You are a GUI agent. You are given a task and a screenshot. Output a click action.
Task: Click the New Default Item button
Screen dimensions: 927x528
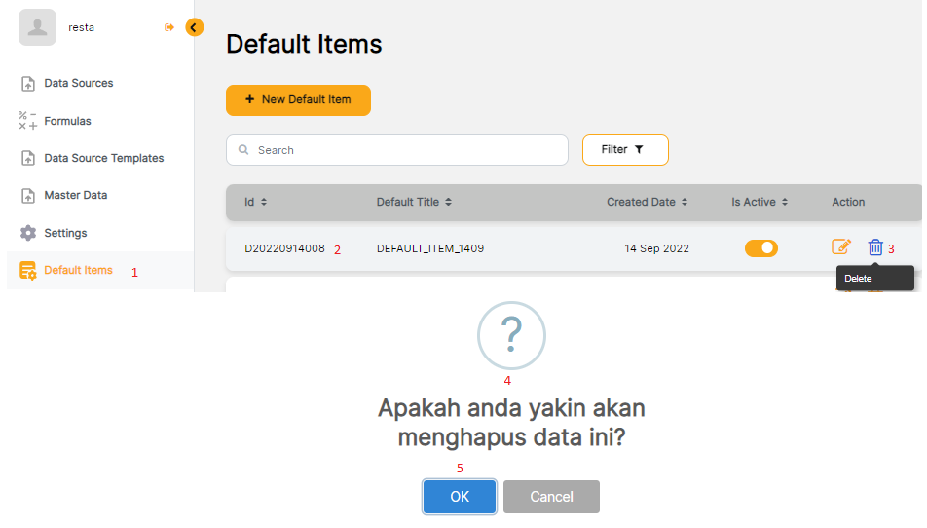pyautogui.click(x=298, y=100)
